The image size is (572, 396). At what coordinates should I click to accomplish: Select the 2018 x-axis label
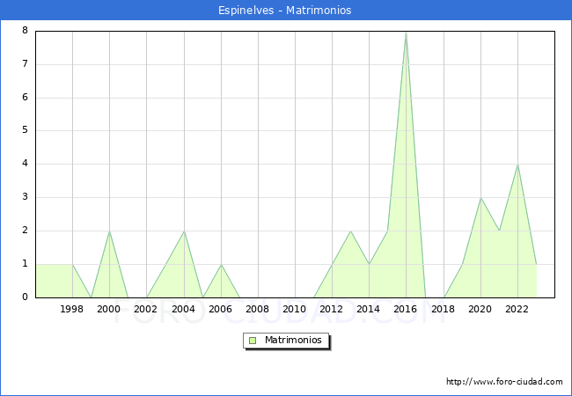tap(444, 309)
